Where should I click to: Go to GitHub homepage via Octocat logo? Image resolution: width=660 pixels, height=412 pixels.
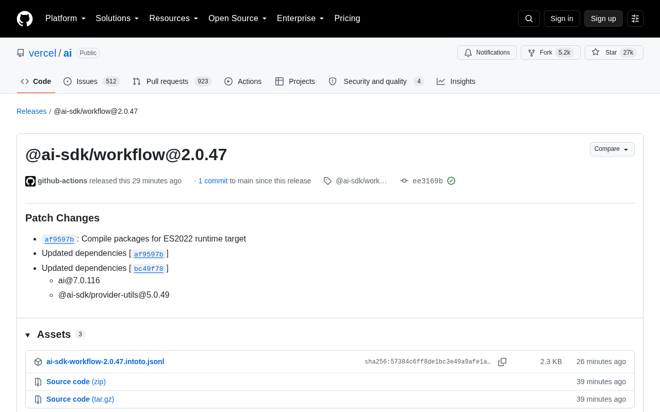pyautogui.click(x=25, y=19)
